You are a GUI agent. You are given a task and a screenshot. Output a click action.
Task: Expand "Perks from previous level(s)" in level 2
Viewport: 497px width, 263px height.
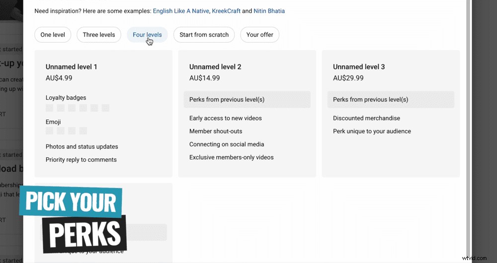point(247,100)
